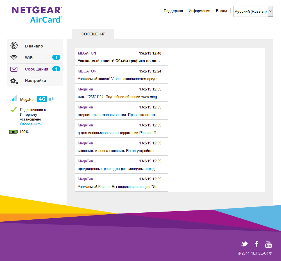The height and width of the screenshot is (261, 281).
Task: Click the WiFi signal icon in the sidebar
Action: pyautogui.click(x=14, y=58)
